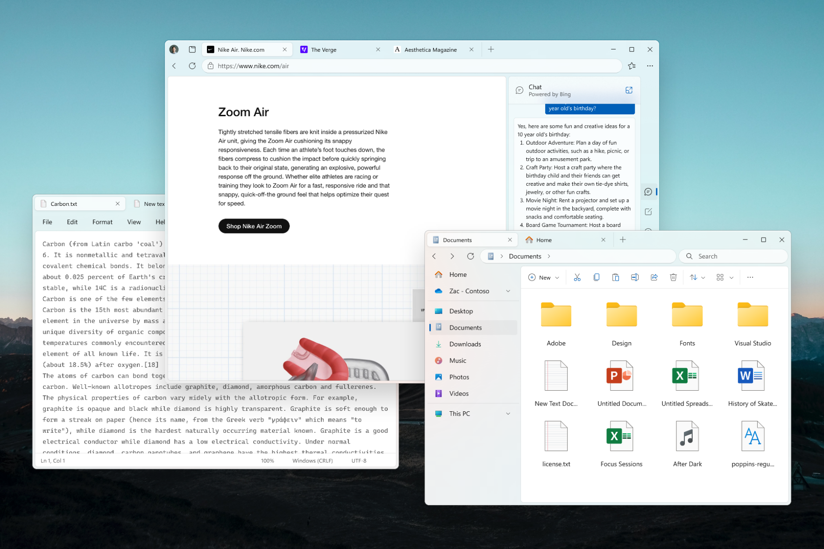824x549 pixels.
Task: Select the Carbon.txt tab in Notepad
Action: click(x=80, y=204)
